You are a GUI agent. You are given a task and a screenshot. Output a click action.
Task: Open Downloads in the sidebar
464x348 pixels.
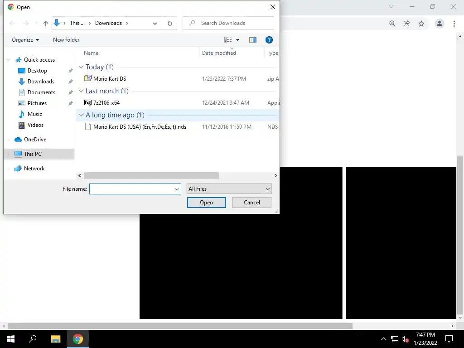tap(41, 82)
